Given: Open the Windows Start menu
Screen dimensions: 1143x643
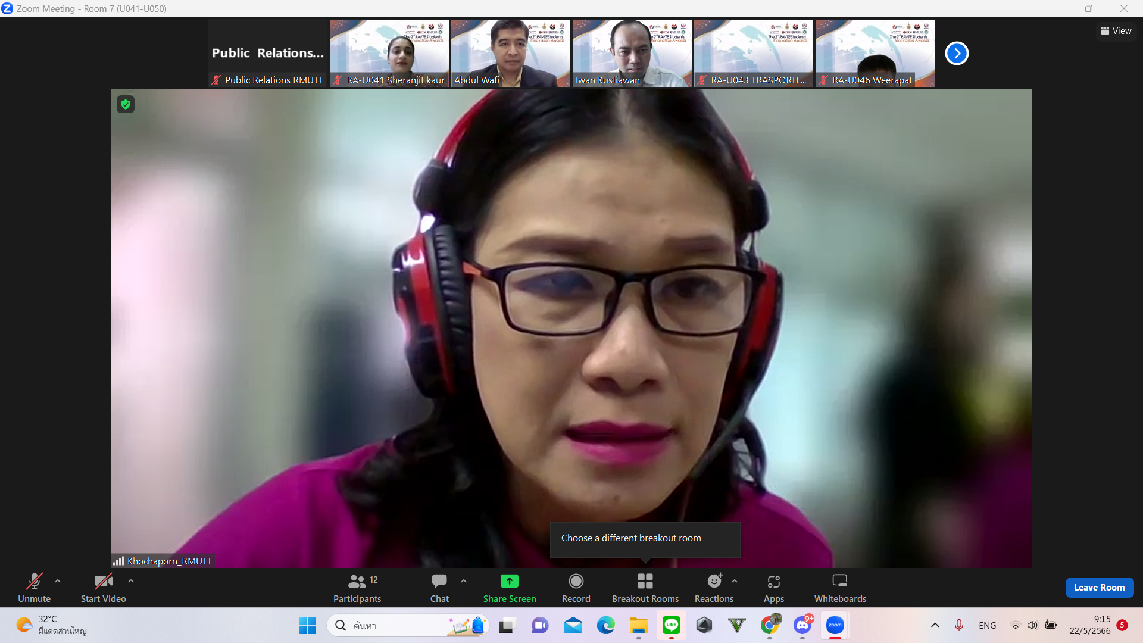Looking at the screenshot, I should 308,625.
